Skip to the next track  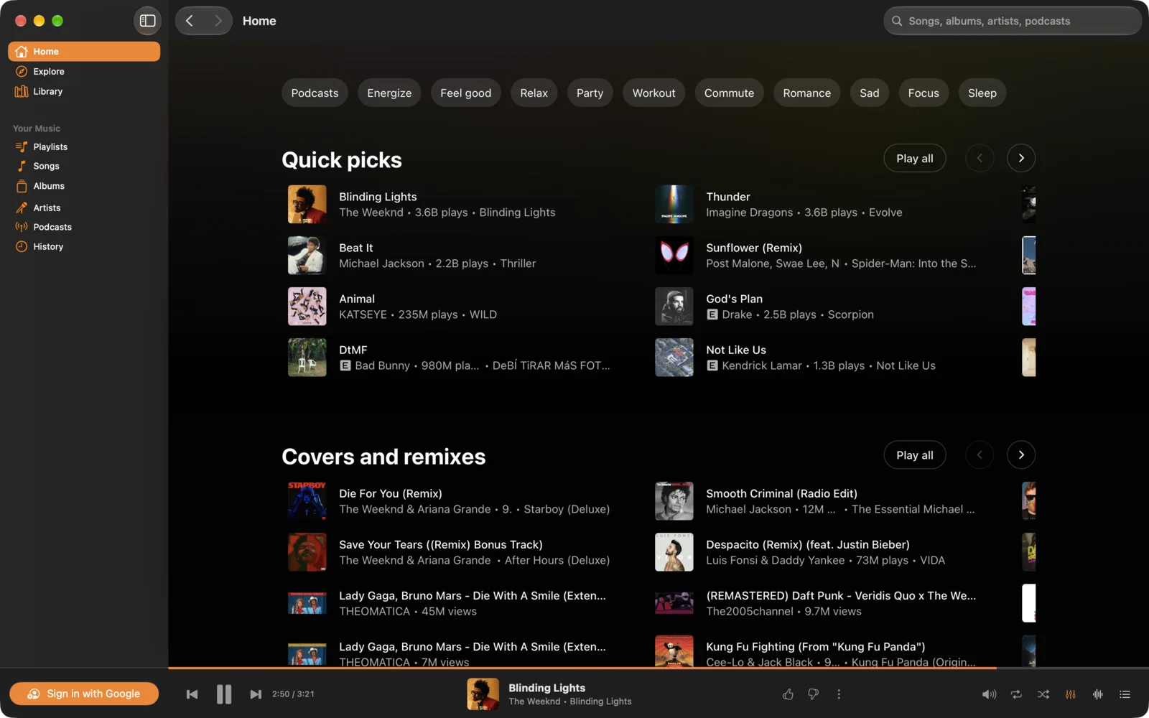coord(256,694)
